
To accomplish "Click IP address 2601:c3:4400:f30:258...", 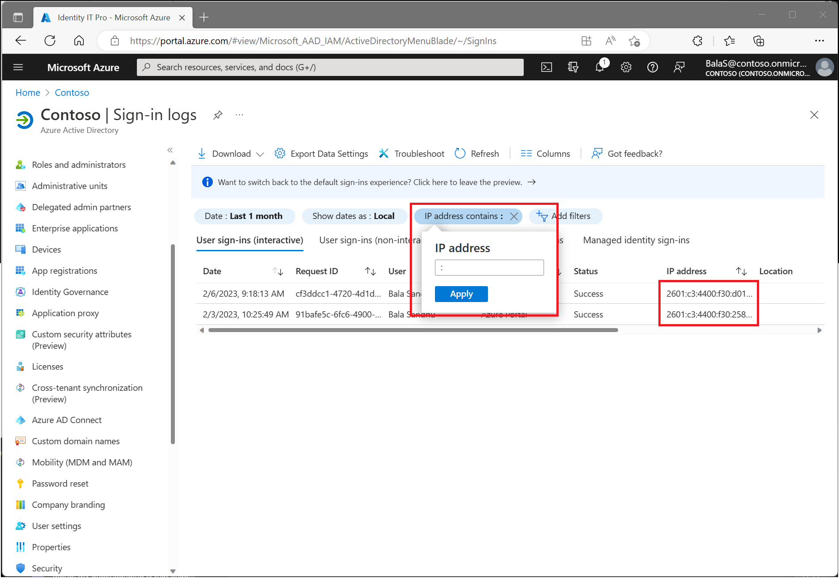I will 709,314.
